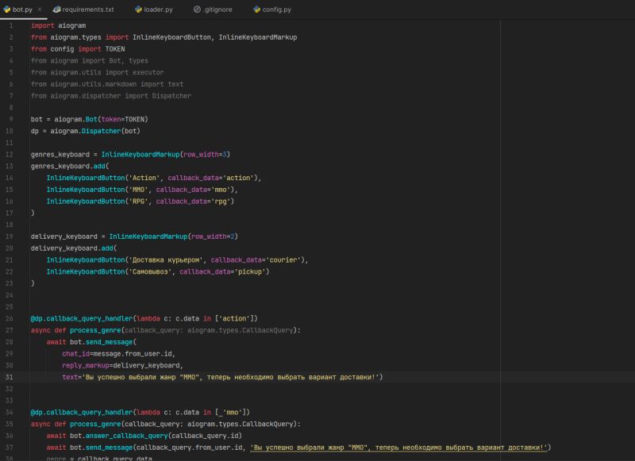Click 'bot = aiogram.Bot(token=TOKEN)' line
The height and width of the screenshot is (461, 635).
click(x=90, y=119)
